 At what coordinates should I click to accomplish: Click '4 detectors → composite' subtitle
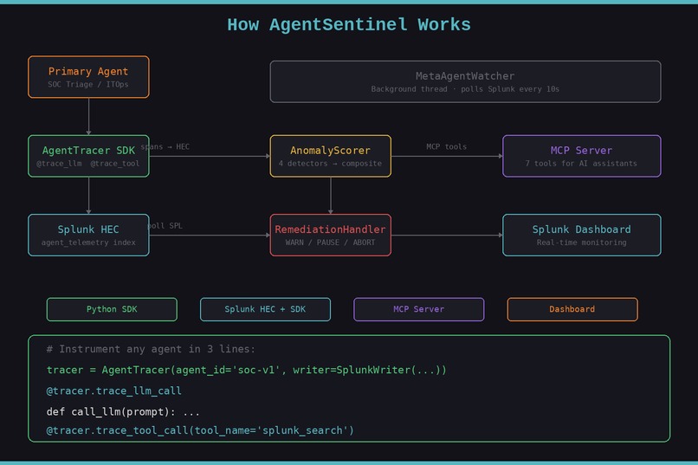tap(330, 164)
